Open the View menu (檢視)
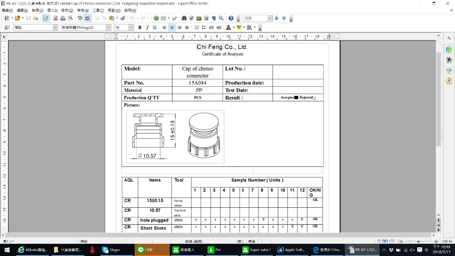455x256 pixels. pos(37,10)
